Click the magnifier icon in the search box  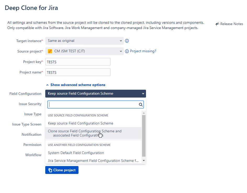point(141,104)
